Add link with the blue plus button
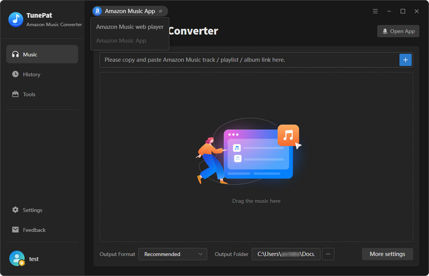 [405, 60]
